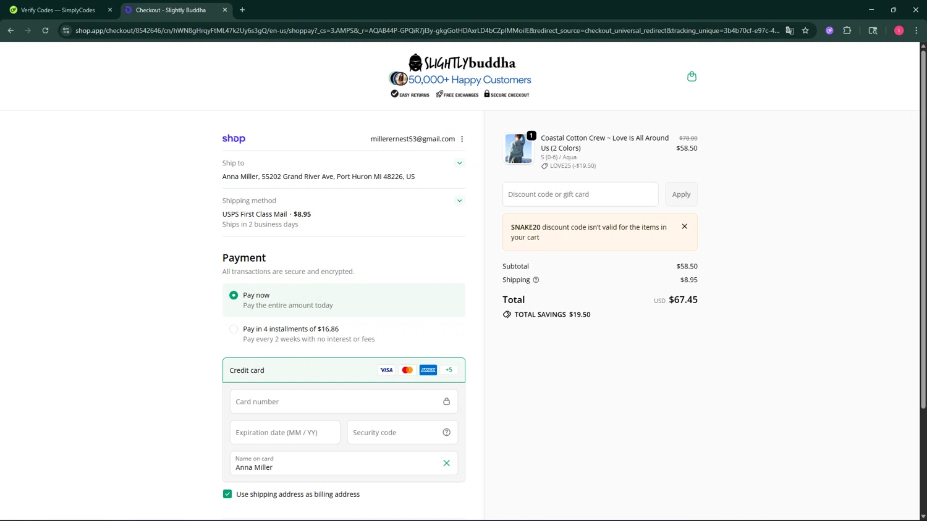This screenshot has width=927, height=521.
Task: Click the Security code field
Action: point(402,432)
